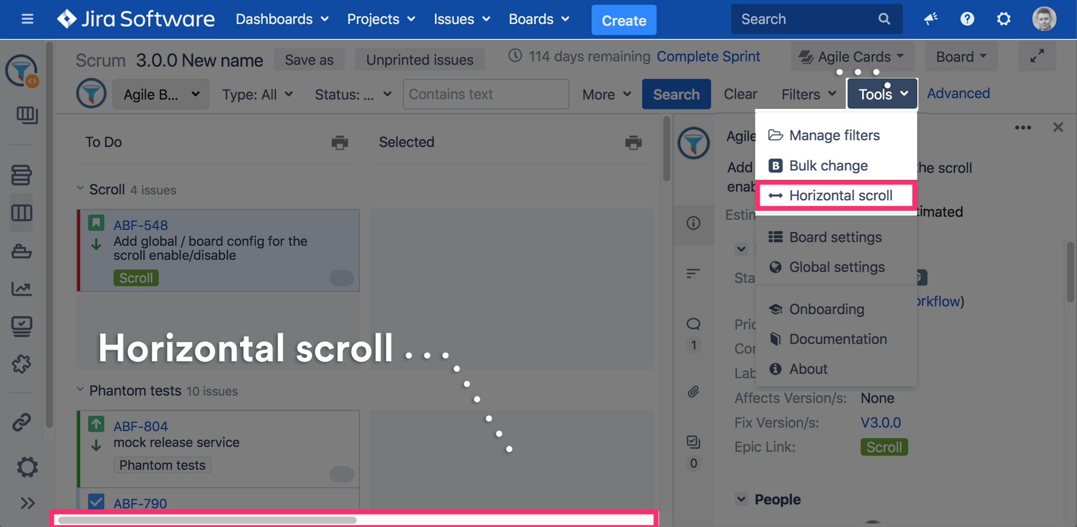Toggle the selection switch on ABF-548 card
Viewport: 1077px width, 527px height.
point(341,278)
